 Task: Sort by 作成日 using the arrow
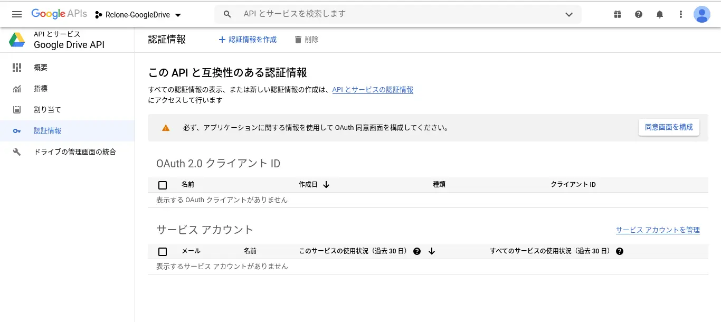(326, 185)
